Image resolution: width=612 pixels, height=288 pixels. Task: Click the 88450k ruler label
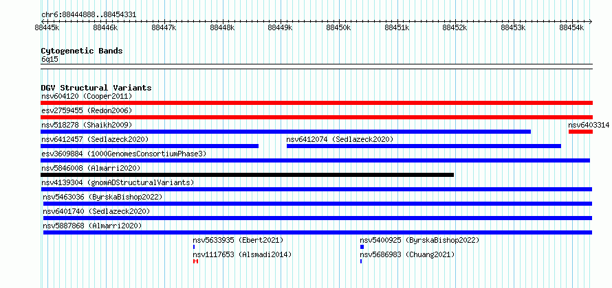339,28
